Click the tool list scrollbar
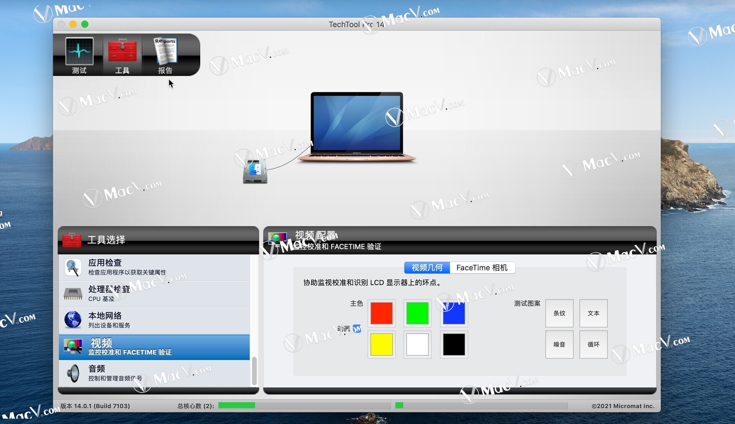Viewport: 735px width, 424px height. (254, 370)
